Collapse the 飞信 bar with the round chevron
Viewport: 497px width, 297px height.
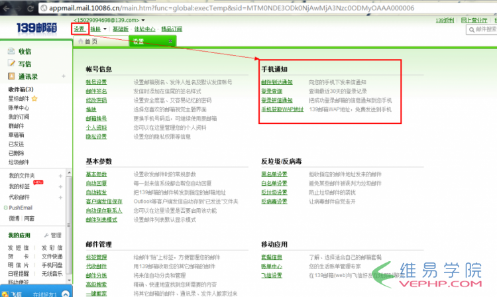click(66, 294)
